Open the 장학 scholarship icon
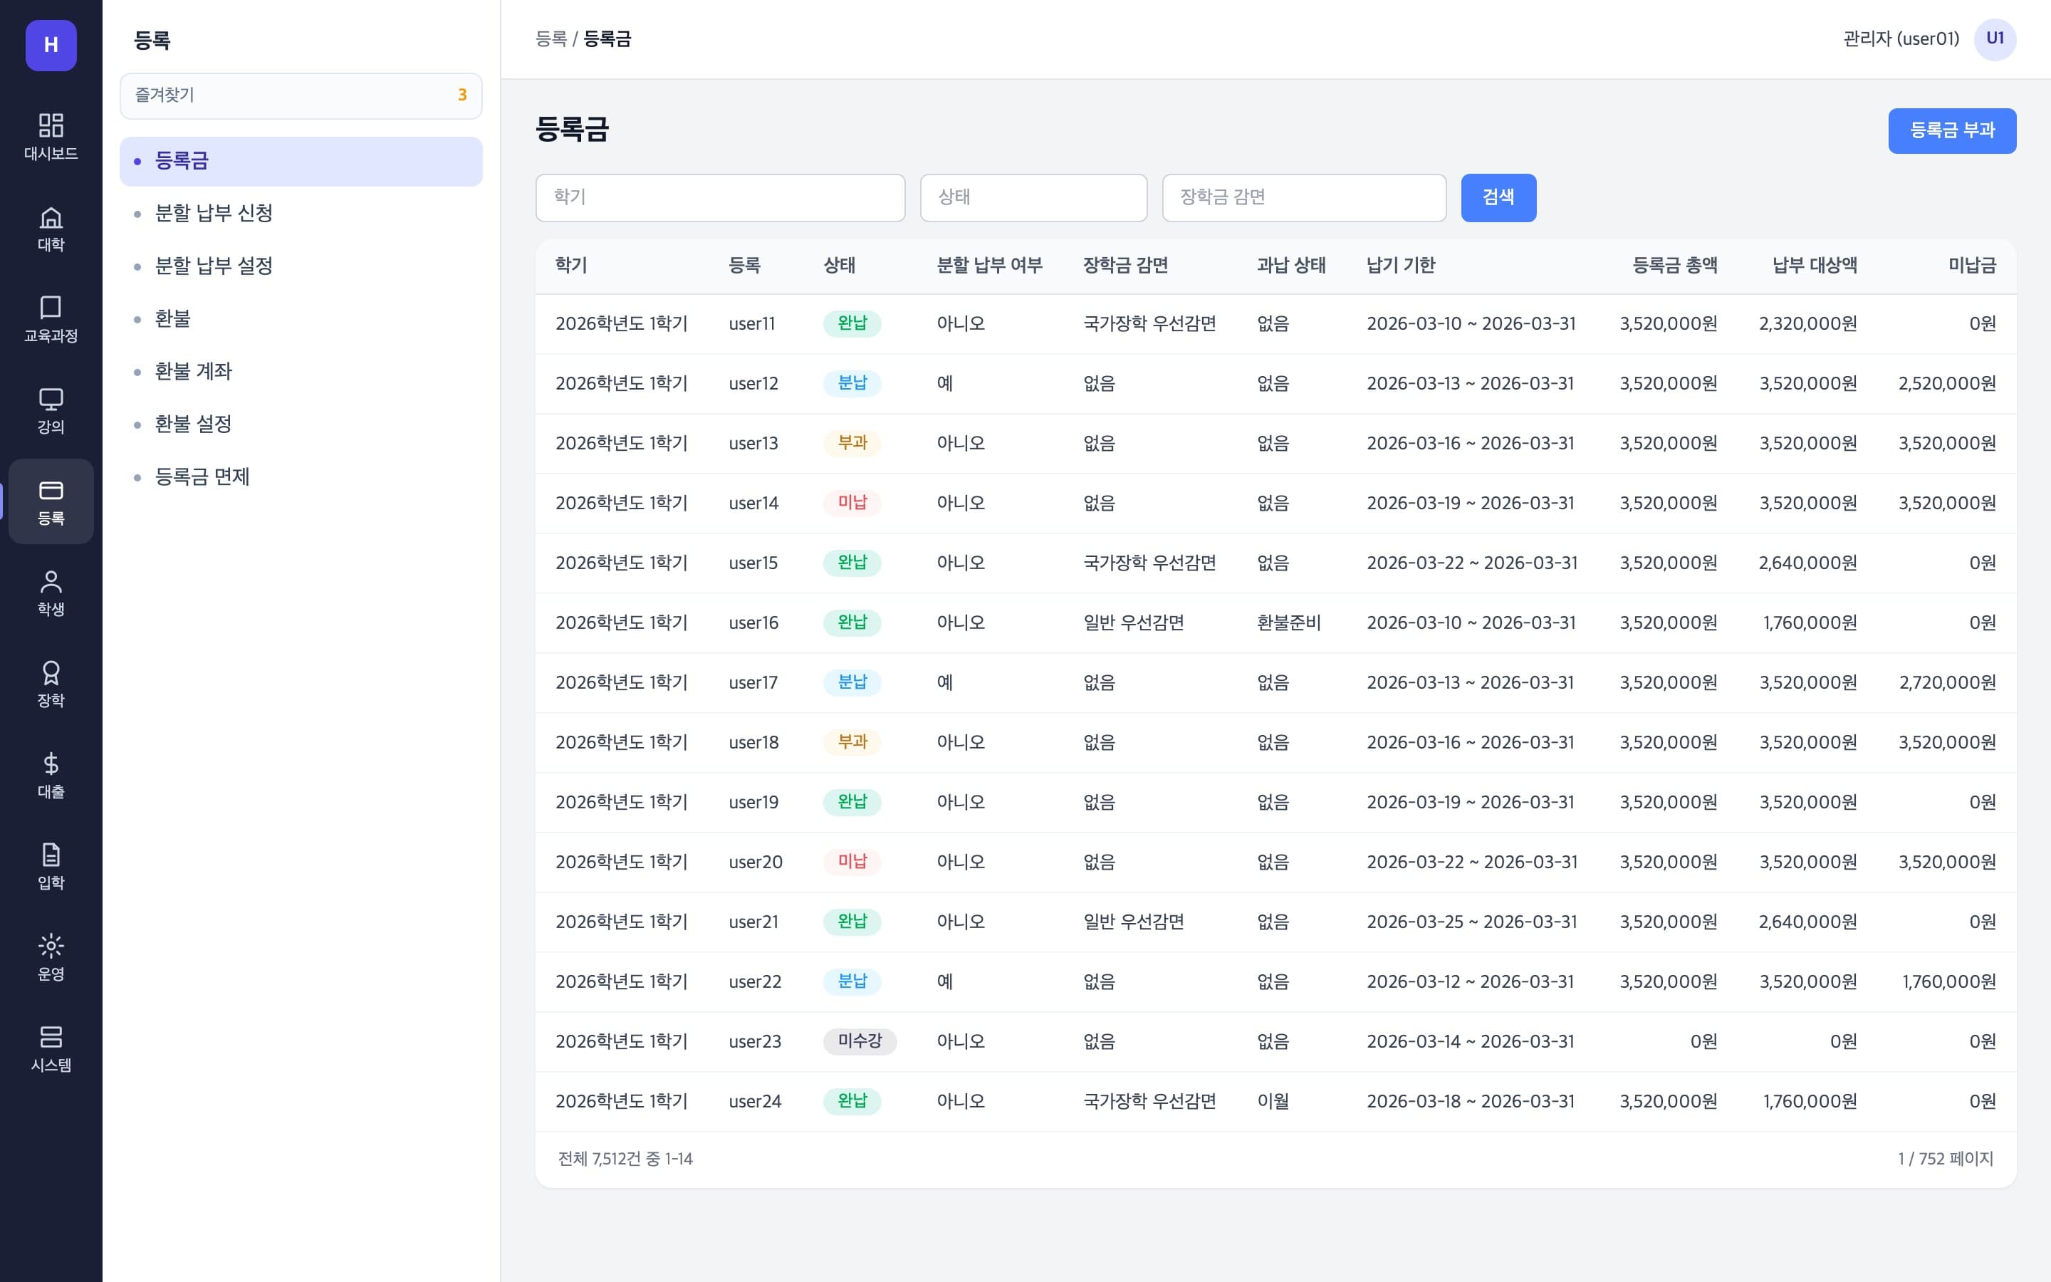 (51, 684)
